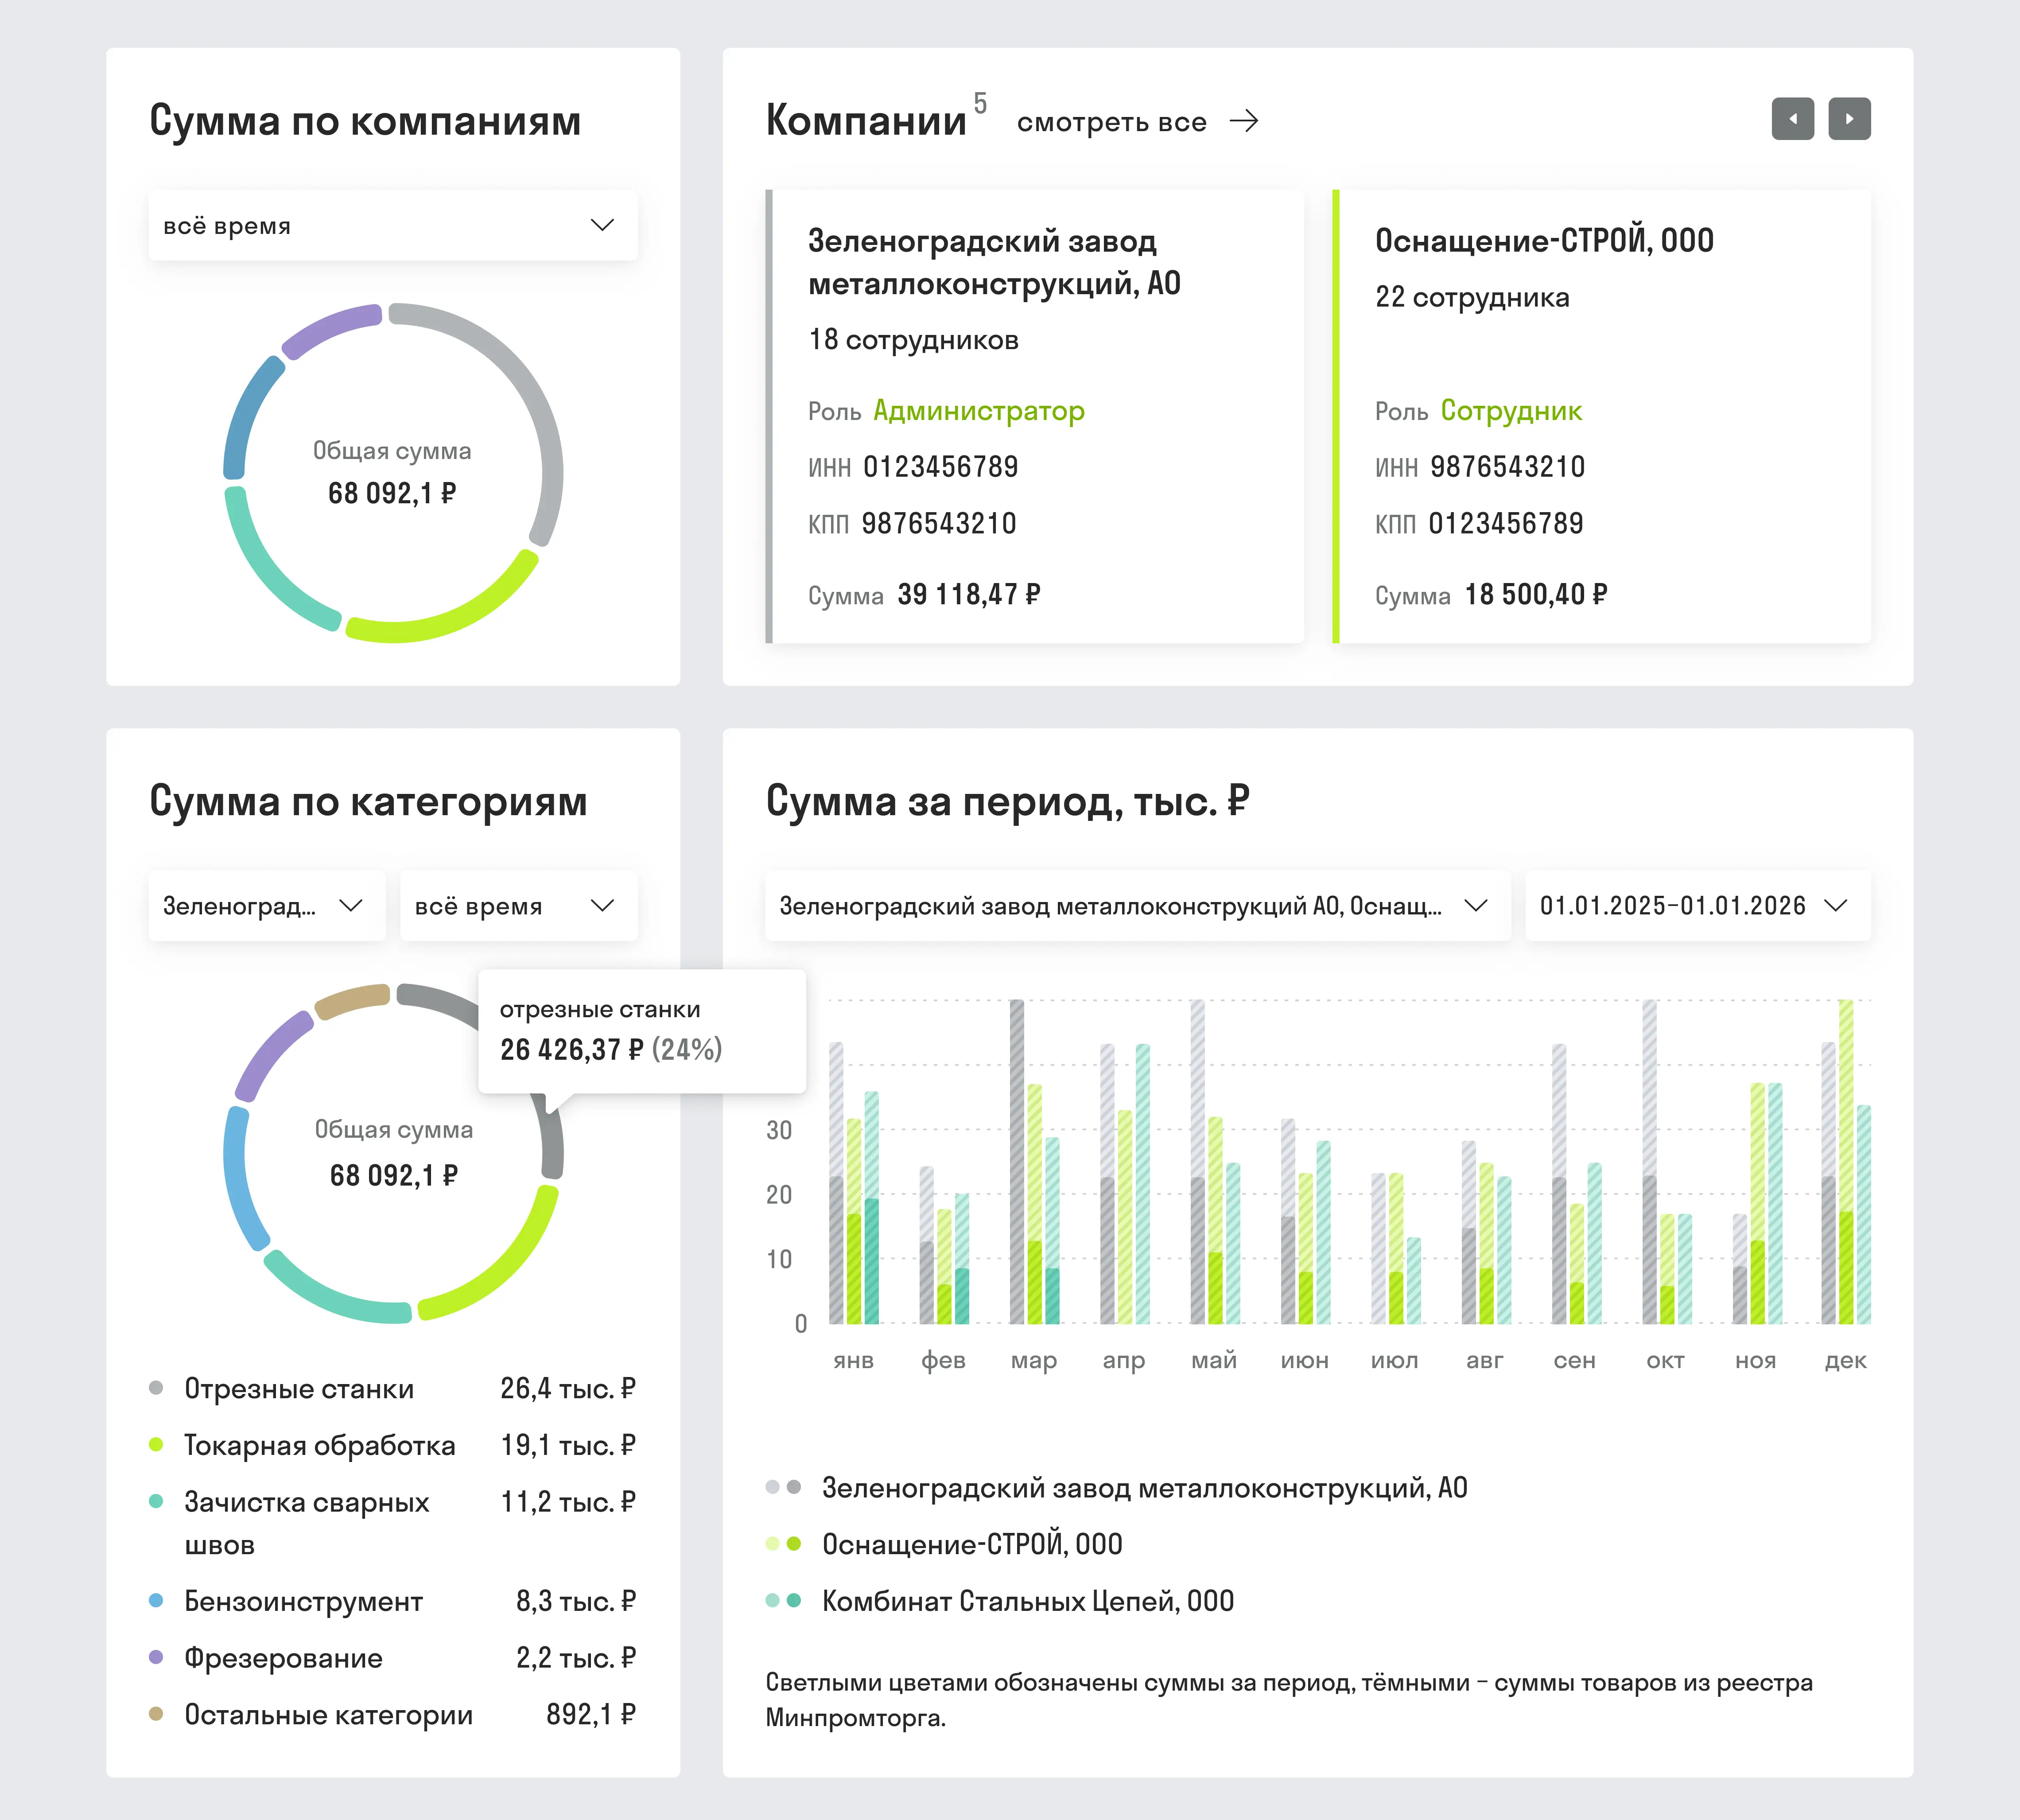Image resolution: width=2020 pixels, height=1820 pixels.
Task: Click the 'Администратор' role label
Action: pyautogui.click(x=978, y=411)
